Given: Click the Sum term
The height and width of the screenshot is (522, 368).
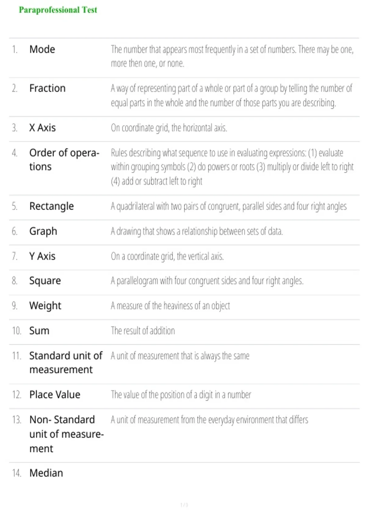Looking at the screenshot, I should pyautogui.click(x=39, y=331).
